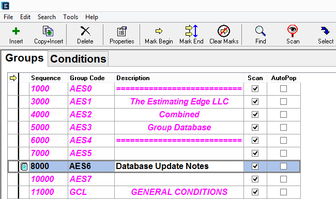336x199 pixels.
Task: Click the Insert toolbar icon
Action: (x=16, y=31)
